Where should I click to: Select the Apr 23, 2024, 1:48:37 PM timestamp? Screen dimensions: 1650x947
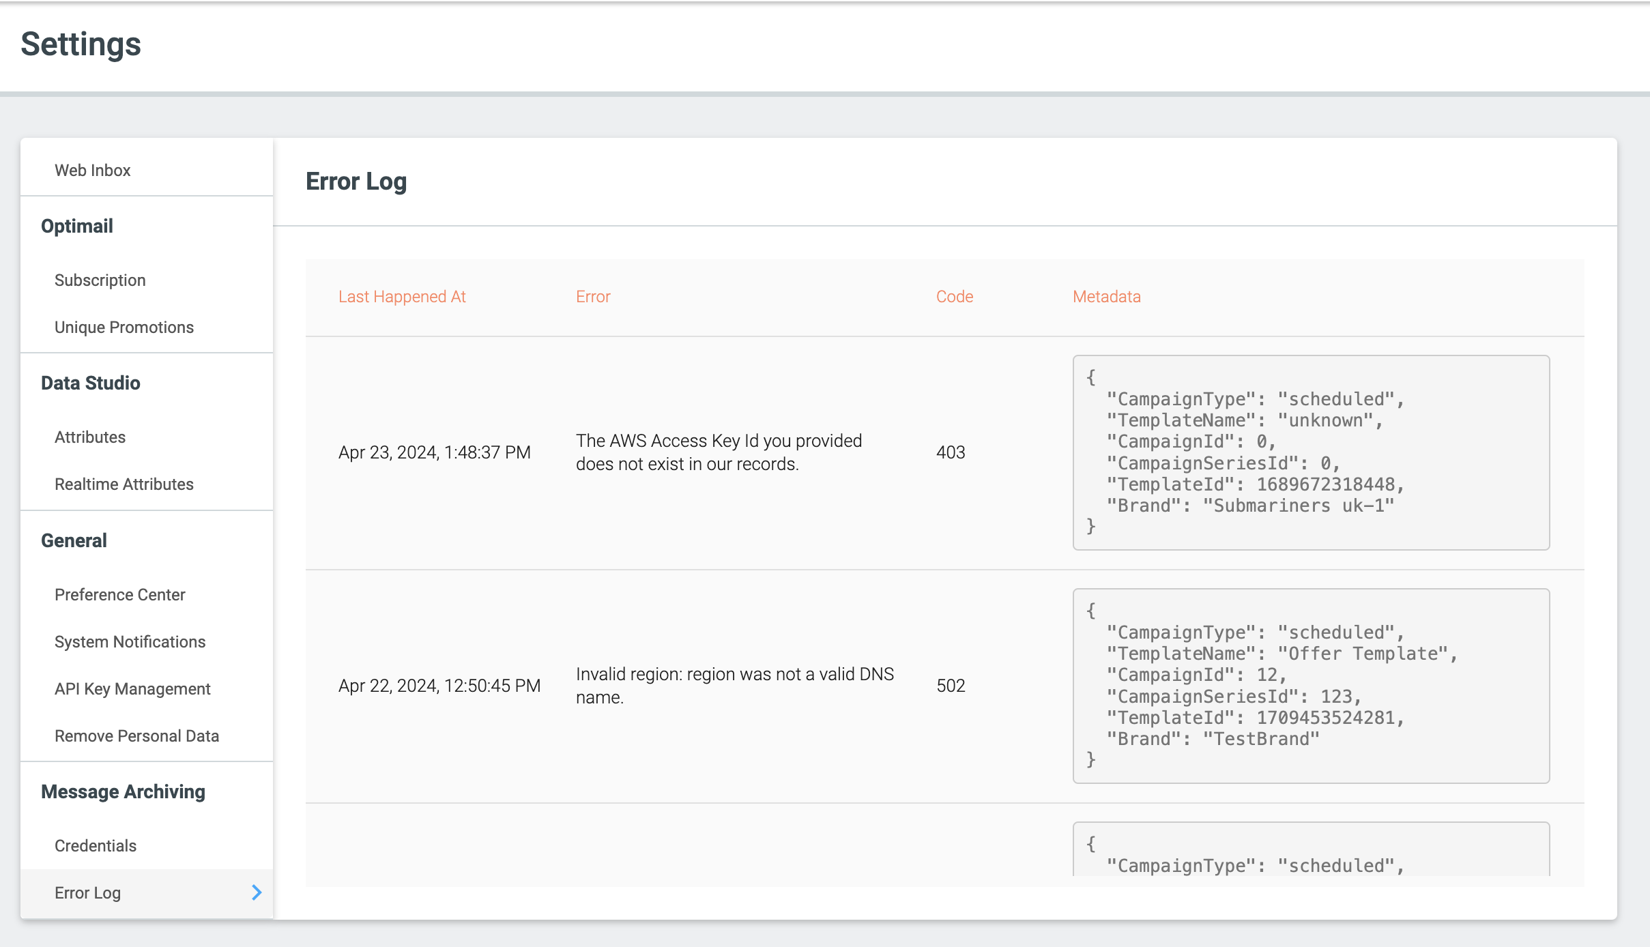click(434, 452)
